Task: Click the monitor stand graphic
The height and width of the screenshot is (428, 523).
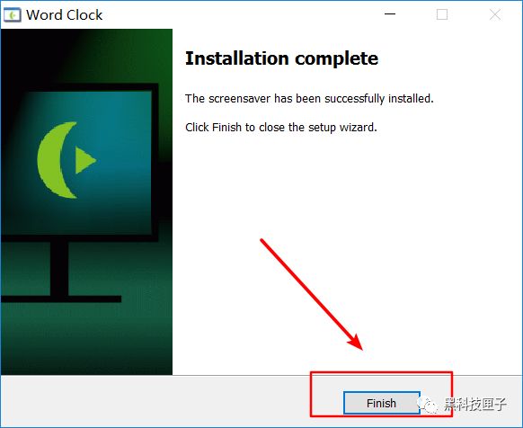Action: point(59,269)
